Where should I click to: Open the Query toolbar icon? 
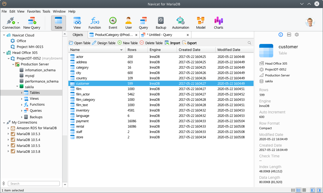143,21
